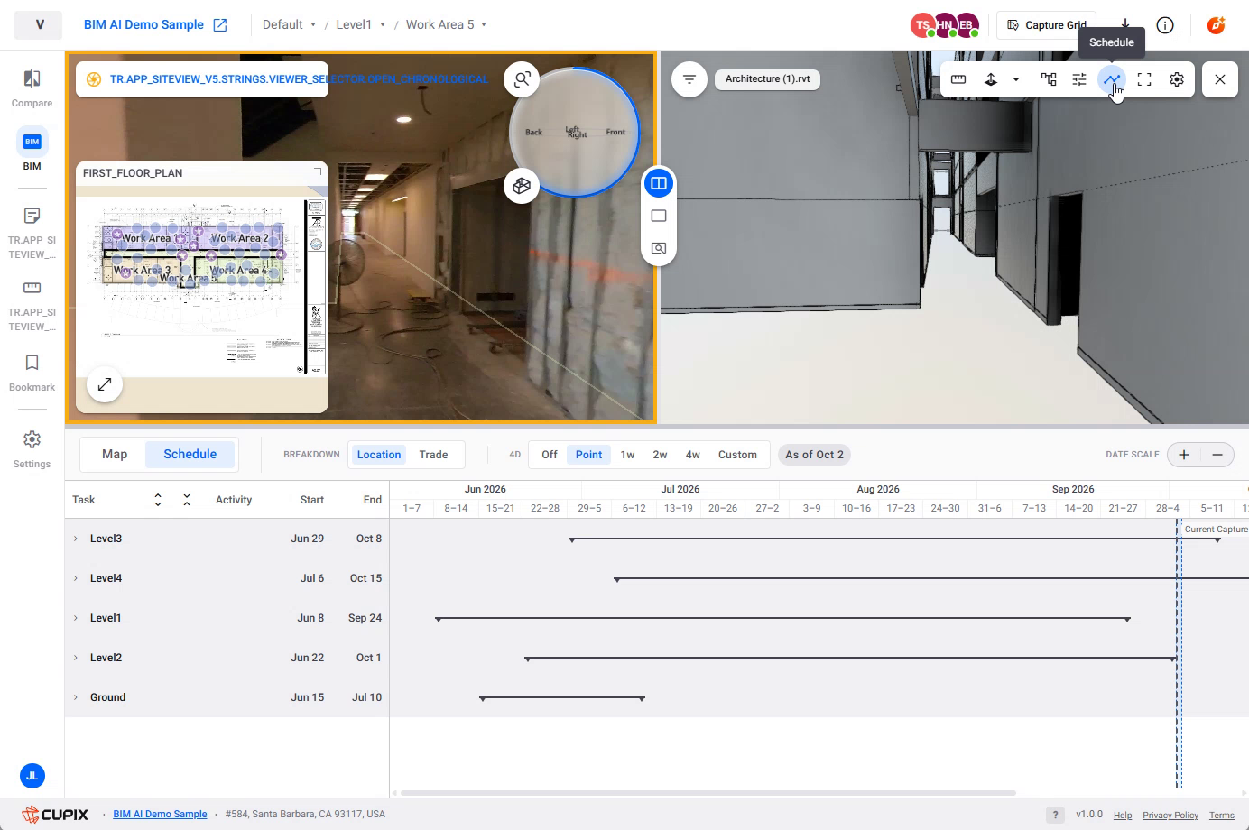Open the model tree hierarchy icon
Screen dimensions: 1249x830
1049,79
